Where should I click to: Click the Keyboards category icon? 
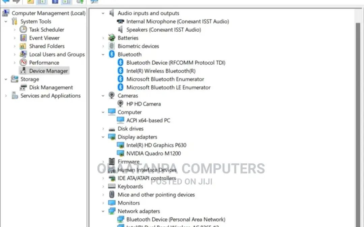point(112,186)
